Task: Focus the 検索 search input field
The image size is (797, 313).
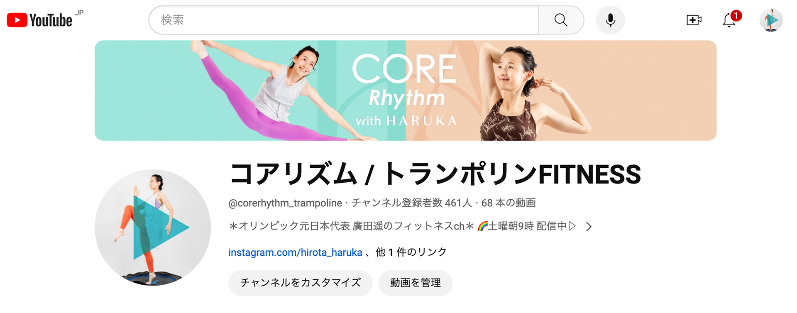Action: [x=344, y=20]
